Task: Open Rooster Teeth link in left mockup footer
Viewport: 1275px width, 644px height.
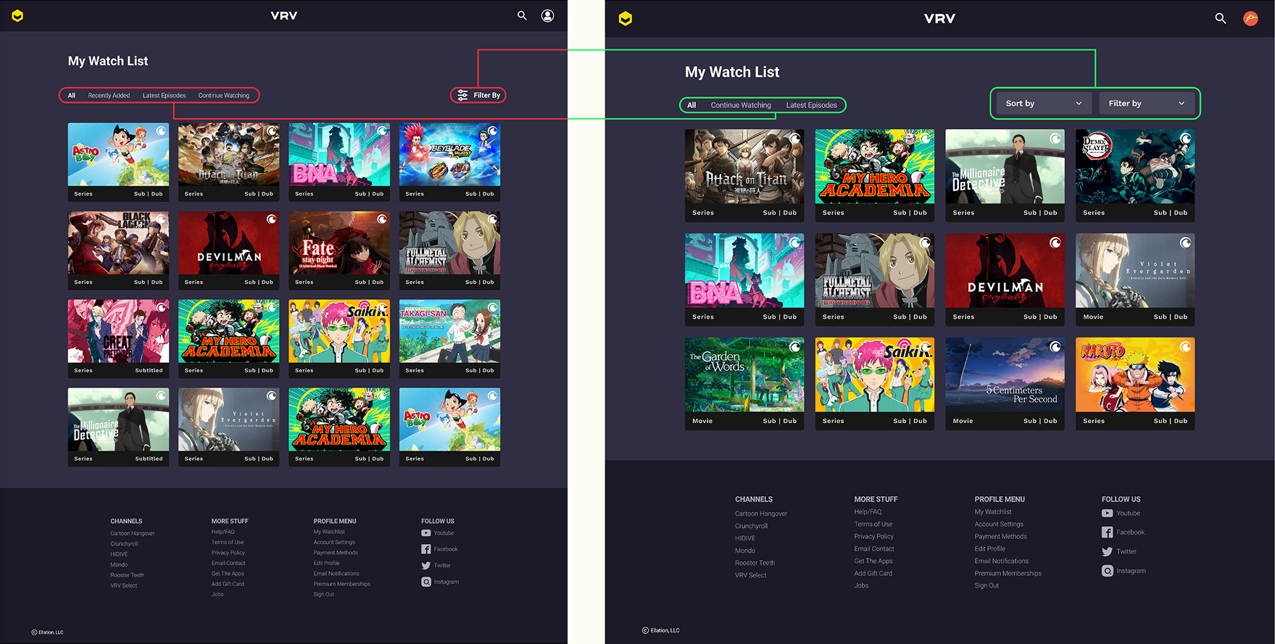Action: point(128,575)
